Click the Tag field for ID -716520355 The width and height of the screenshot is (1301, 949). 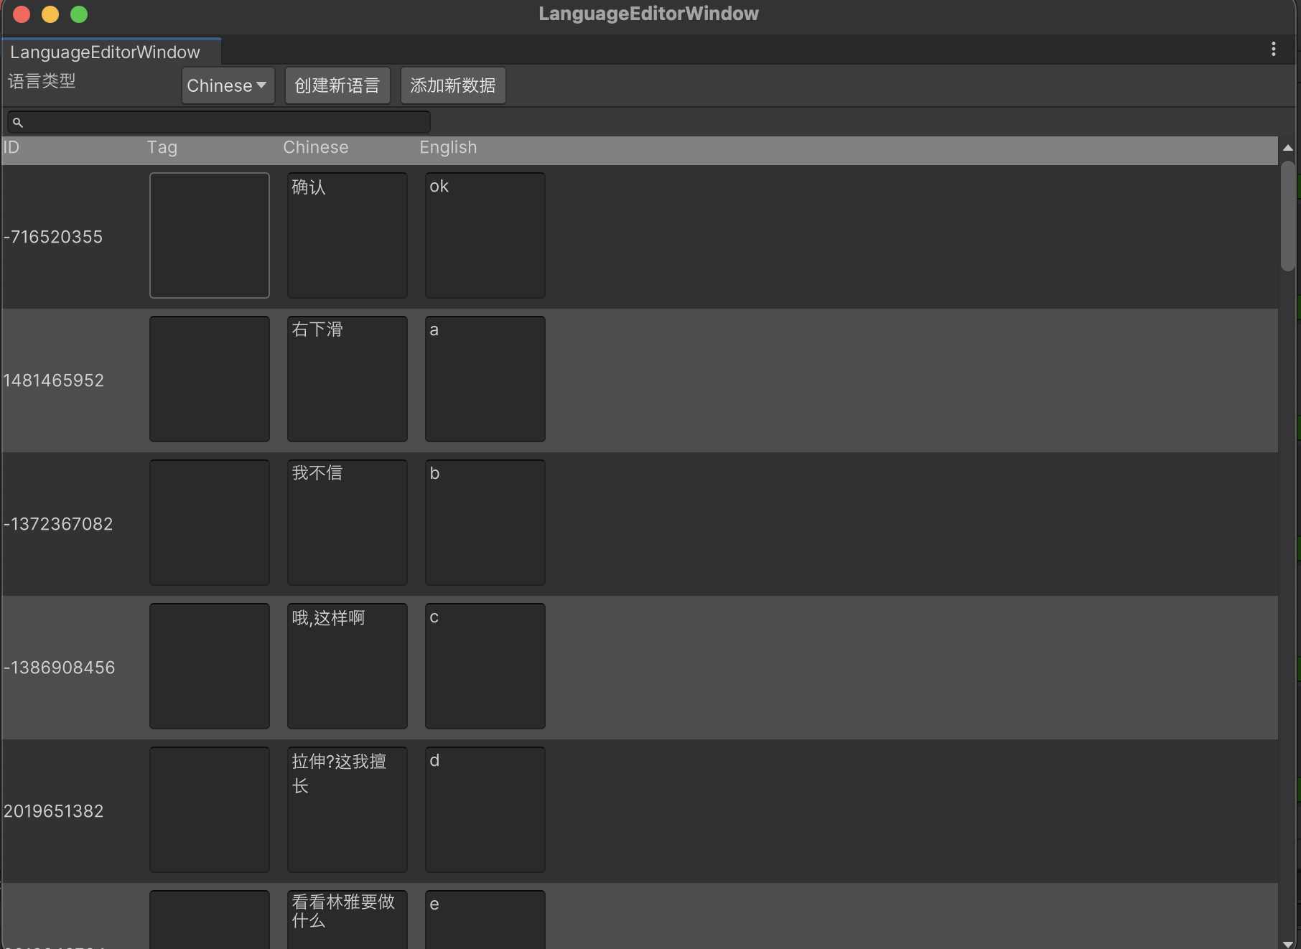[210, 235]
